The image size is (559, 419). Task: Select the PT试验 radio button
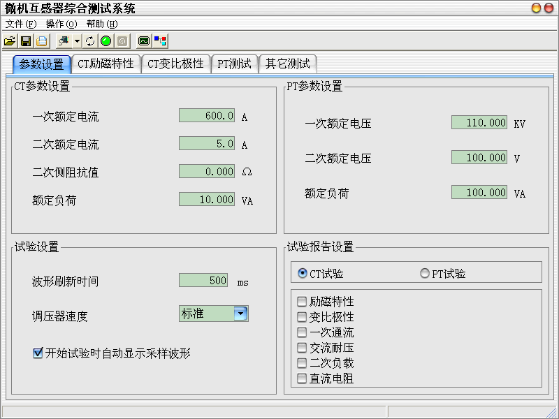pos(425,274)
